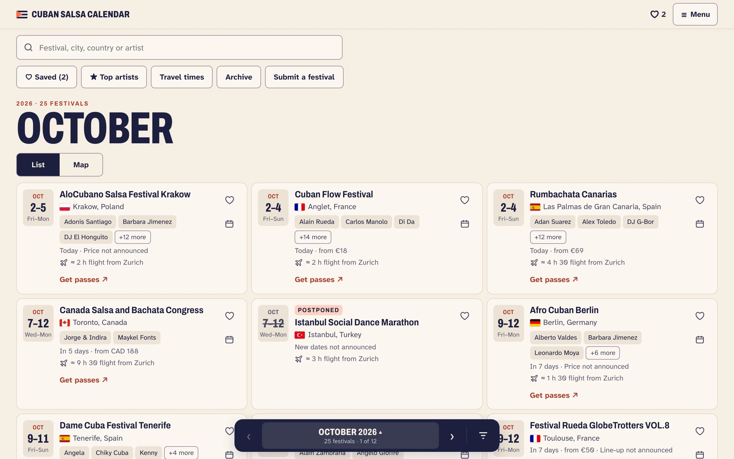Screen dimensions: 734x459
Task: Open Top artists page
Action: (x=114, y=77)
